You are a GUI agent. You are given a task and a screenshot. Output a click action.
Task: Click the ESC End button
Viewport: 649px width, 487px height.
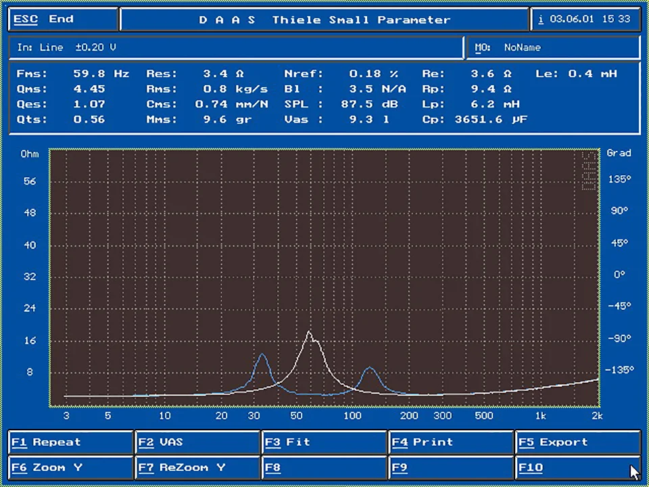point(64,20)
